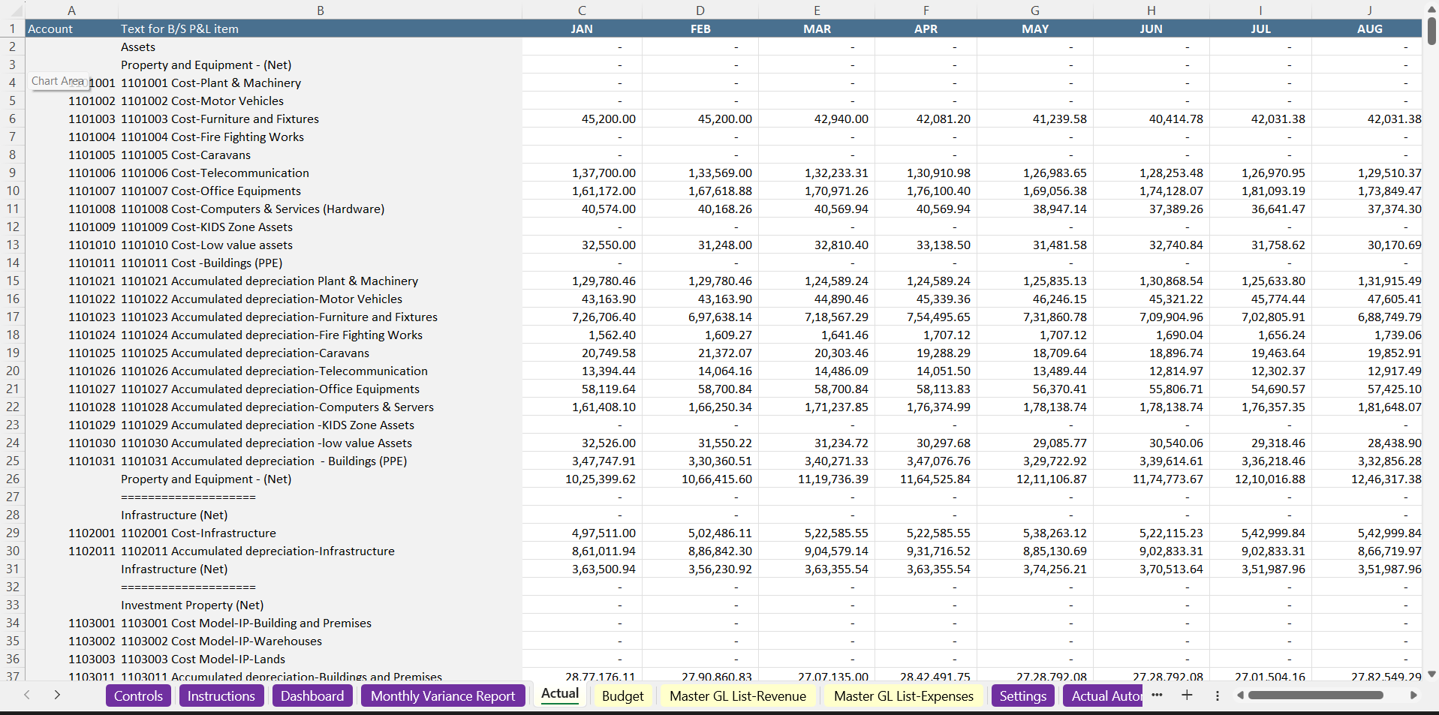Click the previous sheet navigation arrow
Image resolution: width=1439 pixels, height=715 pixels.
tap(27, 695)
